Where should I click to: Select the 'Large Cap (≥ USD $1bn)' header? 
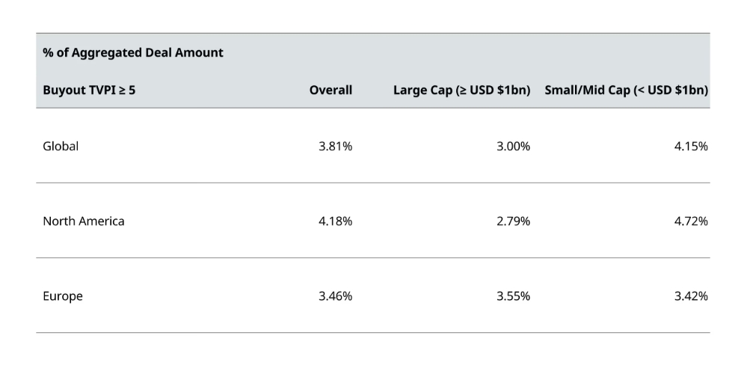461,91
